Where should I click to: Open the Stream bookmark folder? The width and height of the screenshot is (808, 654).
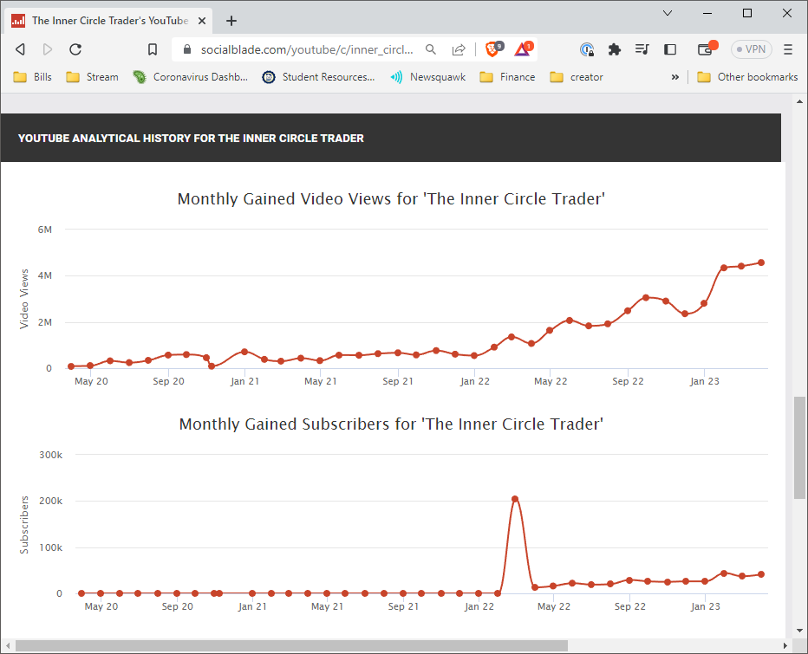pos(92,77)
